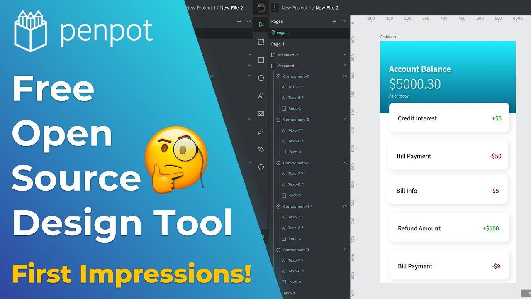The width and height of the screenshot is (531, 299).
Task: Select the Text tool
Action: (261, 96)
